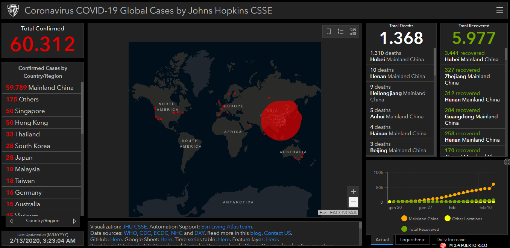510x248 pixels.
Task: Select '312 recovered Hunan' entry
Action: pyautogui.click(x=473, y=97)
